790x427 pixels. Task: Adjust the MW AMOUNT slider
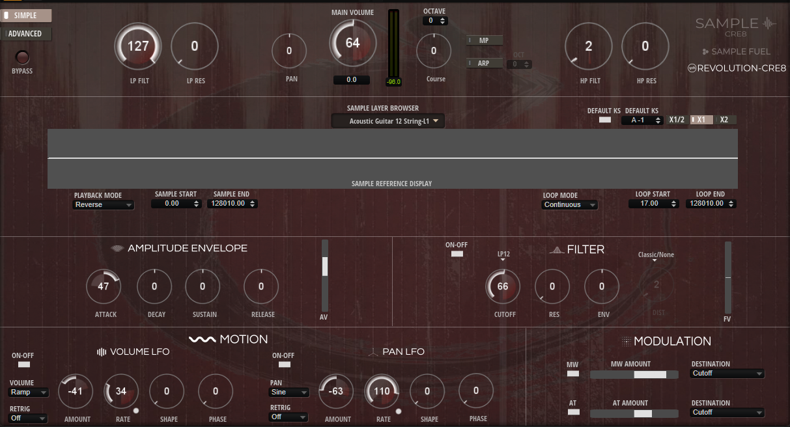pyautogui.click(x=633, y=375)
